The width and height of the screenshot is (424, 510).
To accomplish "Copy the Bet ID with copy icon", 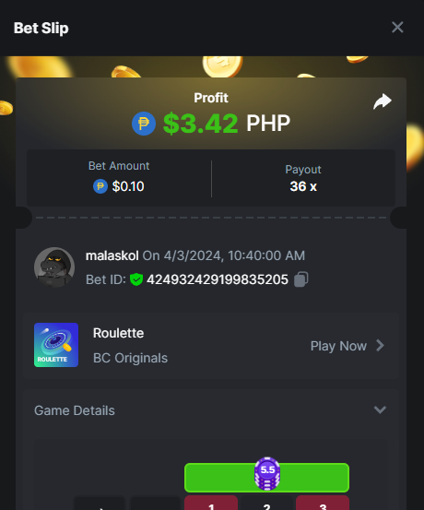I will pos(301,279).
